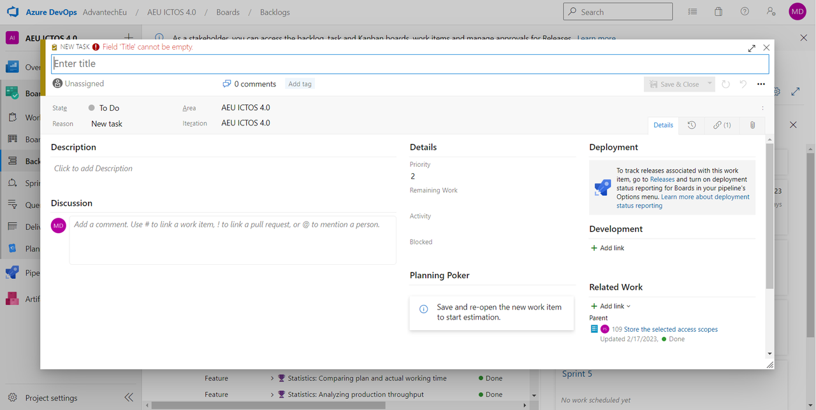Open the Delivery Plans sidebar icon
The height and width of the screenshot is (410, 816).
13,226
